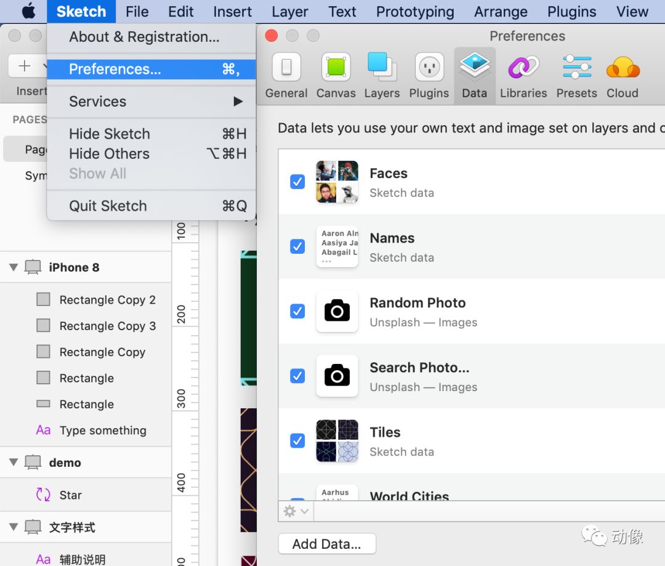The width and height of the screenshot is (665, 566).
Task: Choose Hide Others menu item
Action: (151, 153)
